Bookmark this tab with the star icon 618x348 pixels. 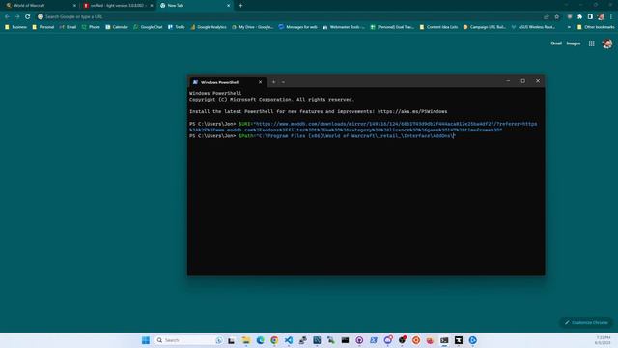pyautogui.click(x=556, y=17)
